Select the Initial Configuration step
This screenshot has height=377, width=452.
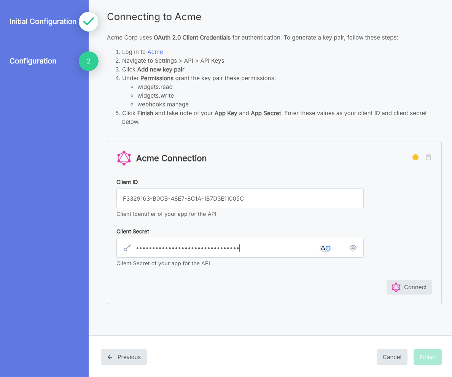coord(43,22)
